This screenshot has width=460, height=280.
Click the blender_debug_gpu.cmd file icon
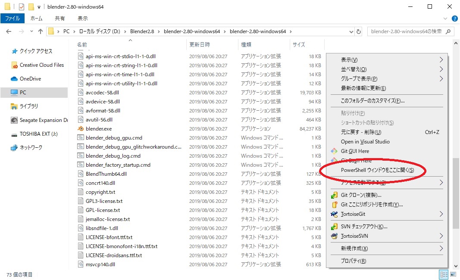pyautogui.click(x=81, y=137)
